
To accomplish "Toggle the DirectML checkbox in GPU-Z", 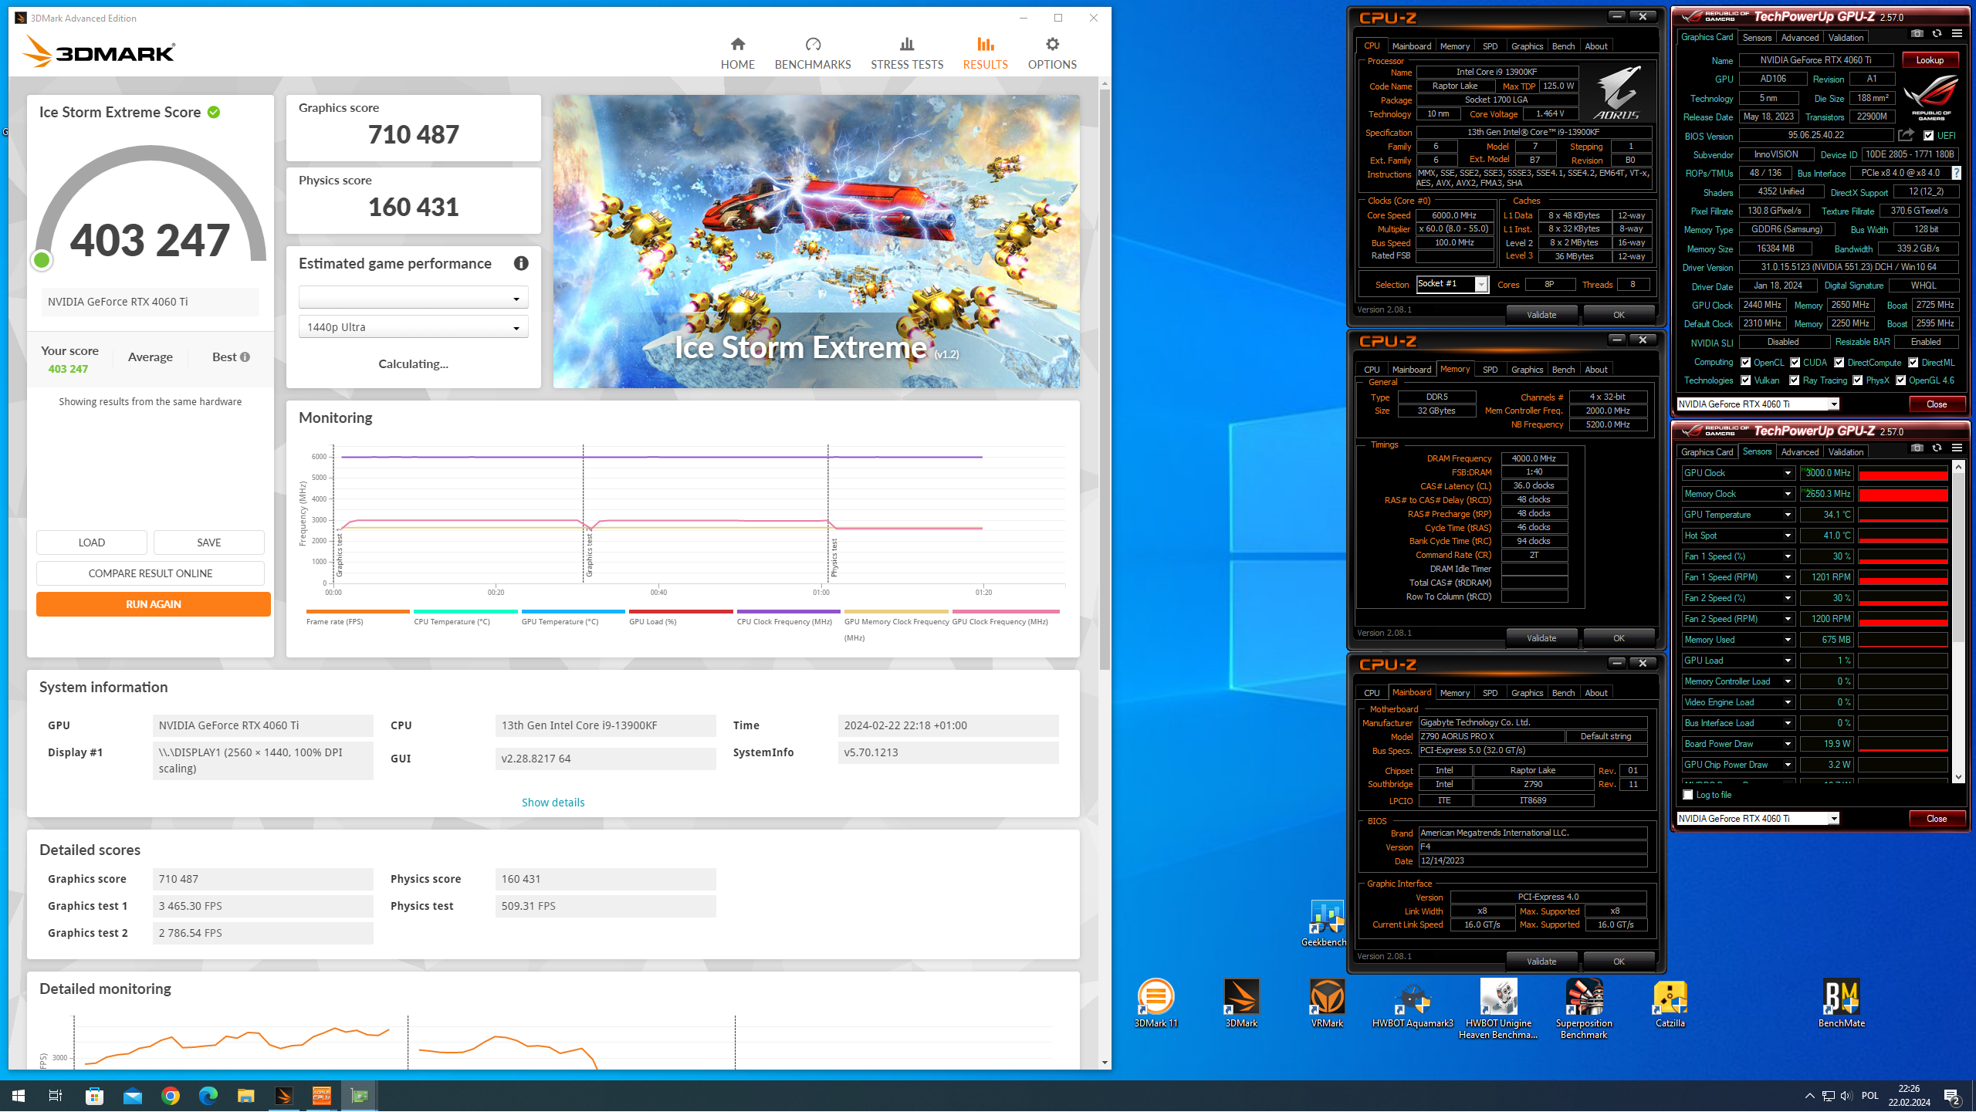I will (1913, 363).
